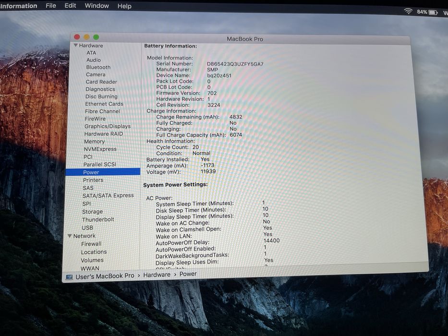Image resolution: width=448 pixels, height=336 pixels.
Task: Click the Hardware category label in sidebar
Action: click(x=91, y=46)
